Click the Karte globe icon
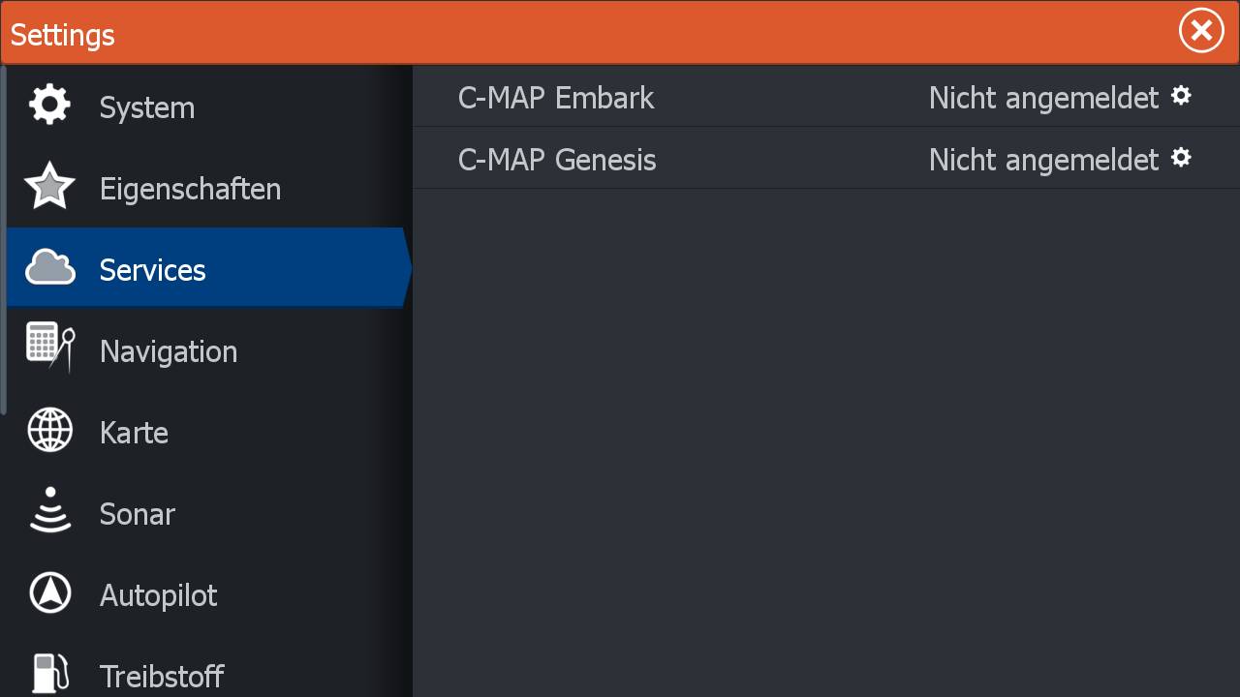This screenshot has width=1240, height=697. [x=49, y=431]
